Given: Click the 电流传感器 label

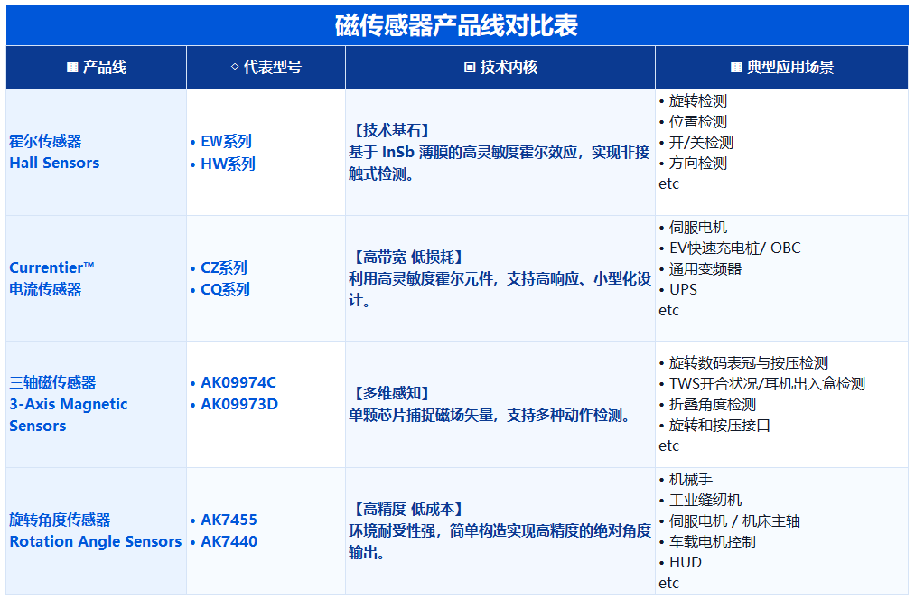Looking at the screenshot, I should point(45,289).
